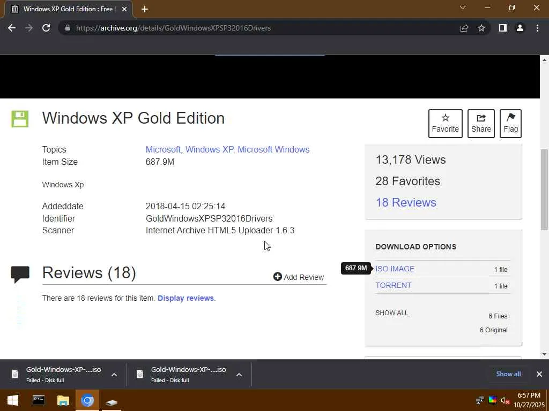The width and height of the screenshot is (549, 411).
Task: Click the forward navigation arrow
Action: point(29,28)
